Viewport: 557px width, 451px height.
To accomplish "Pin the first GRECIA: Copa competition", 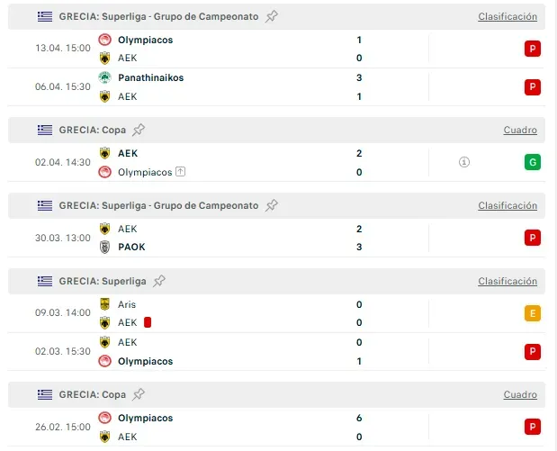I will point(139,130).
